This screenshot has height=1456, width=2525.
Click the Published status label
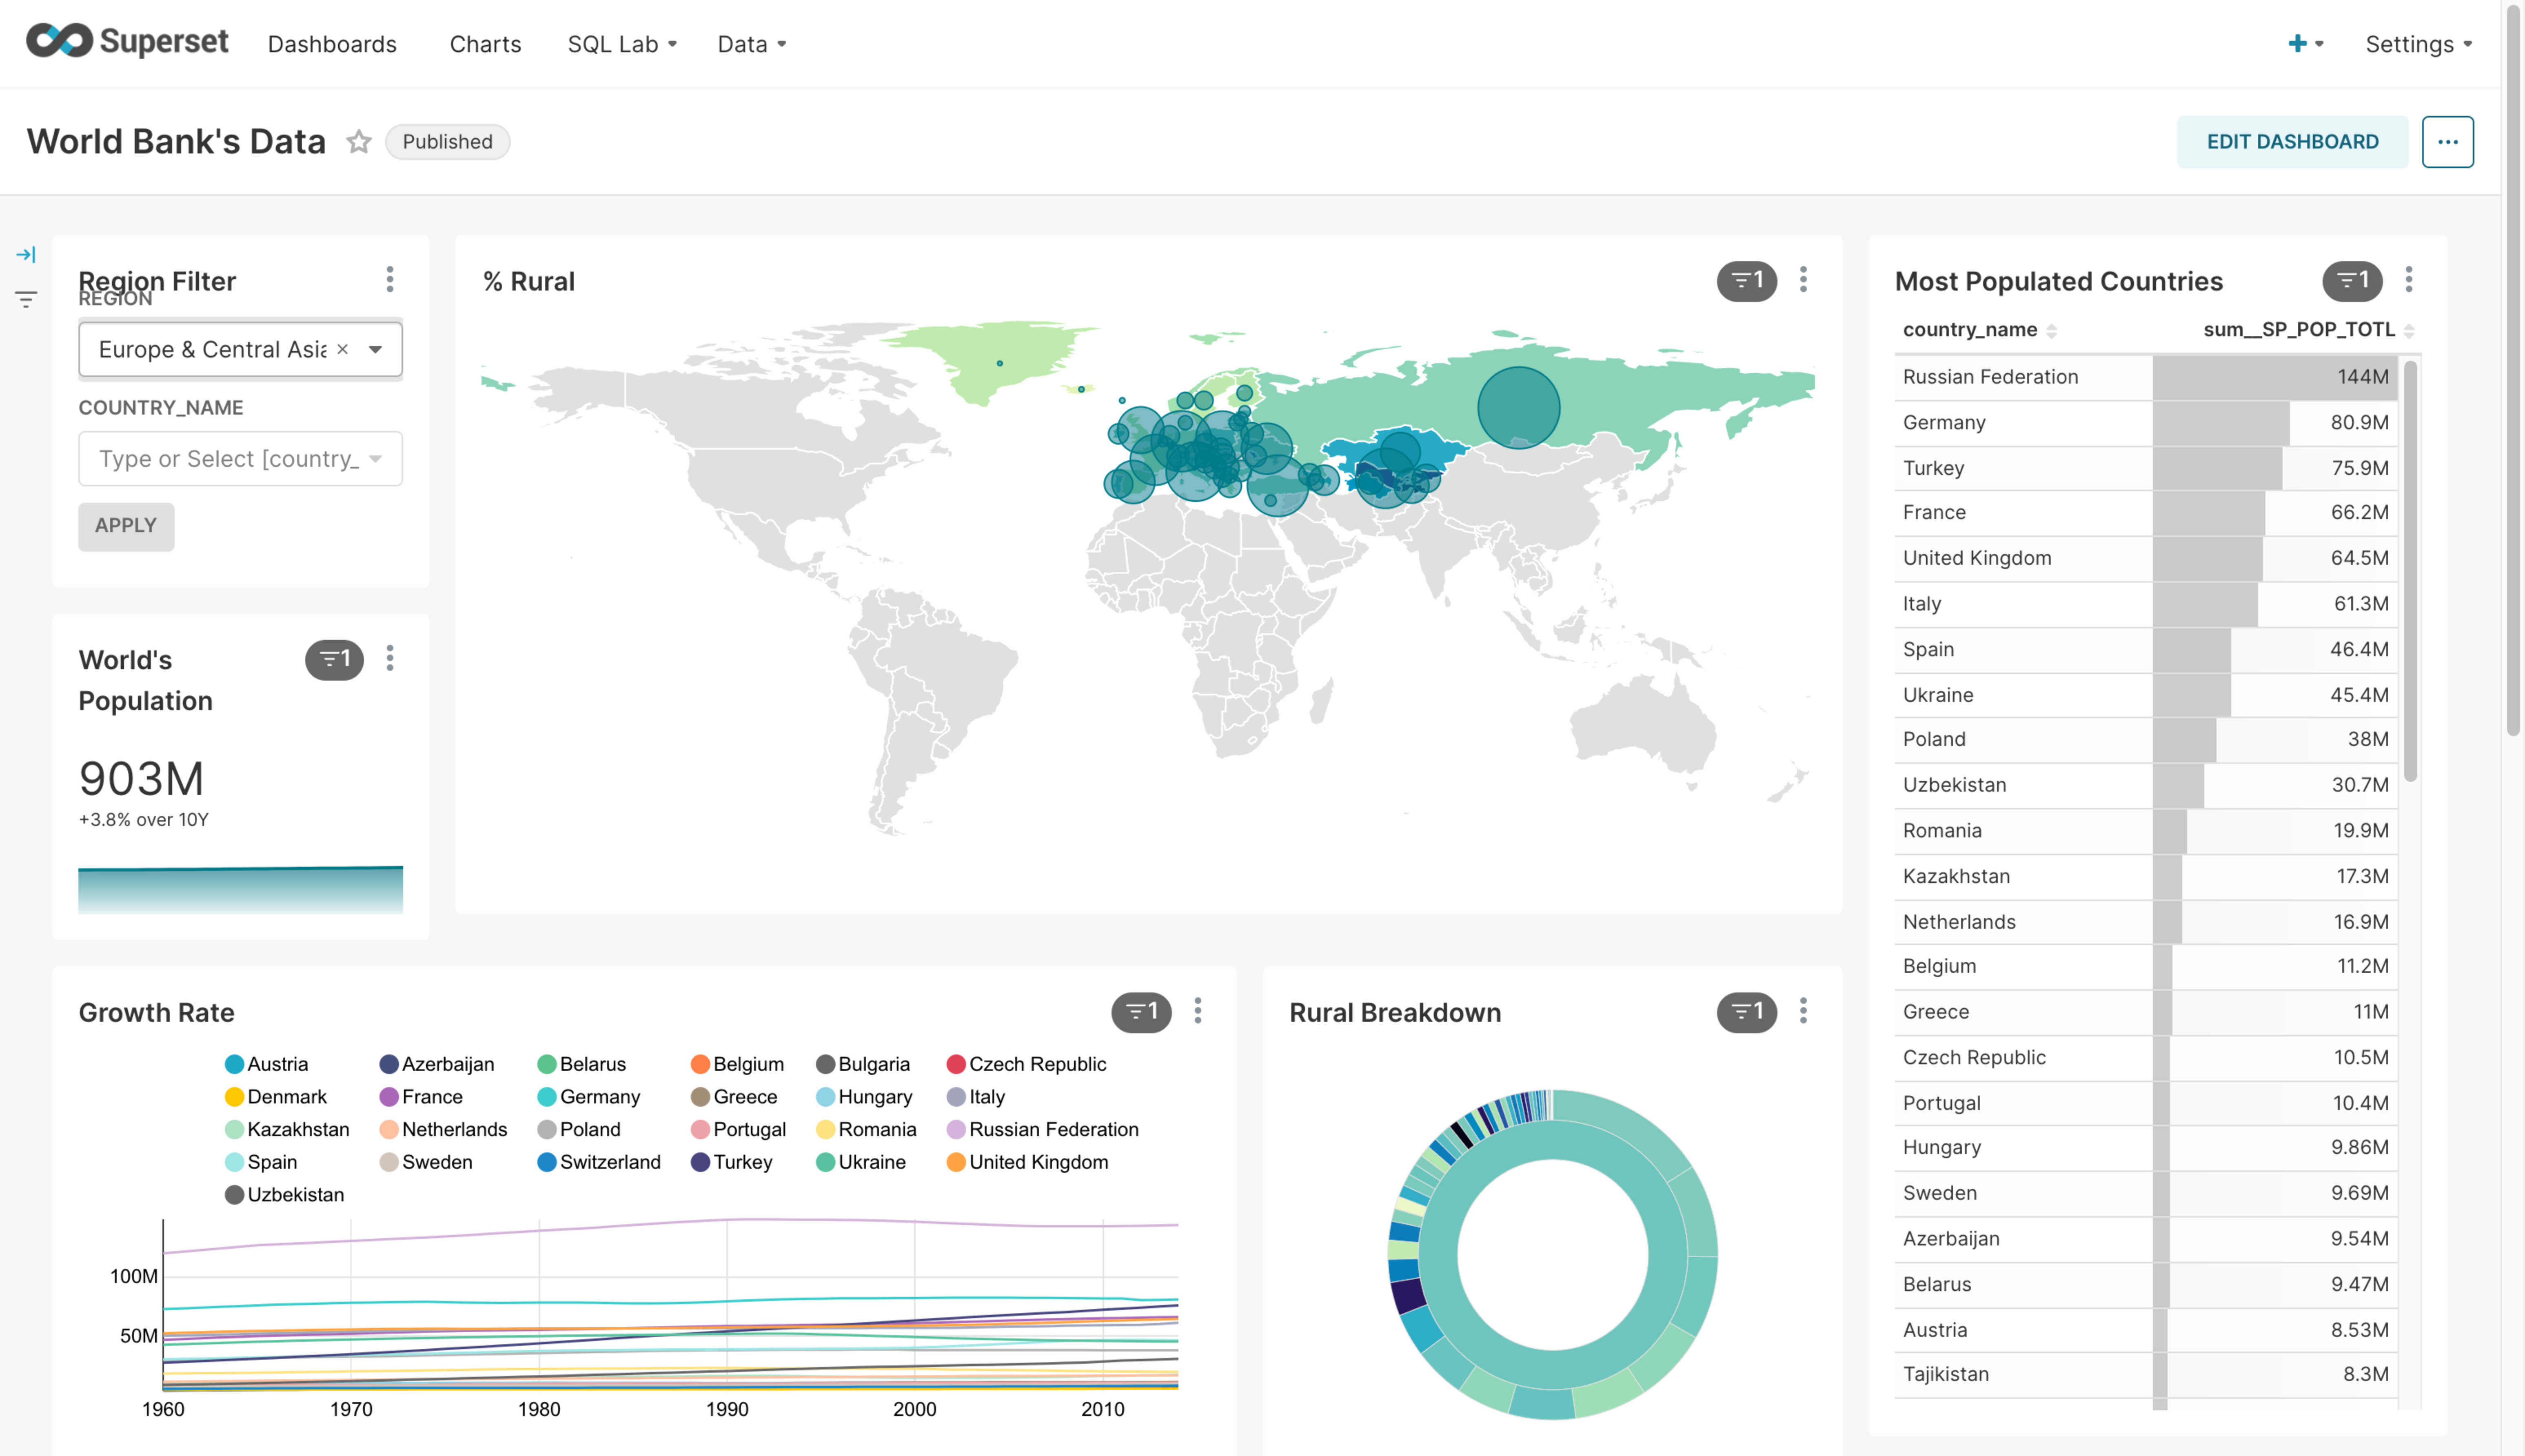[x=447, y=142]
